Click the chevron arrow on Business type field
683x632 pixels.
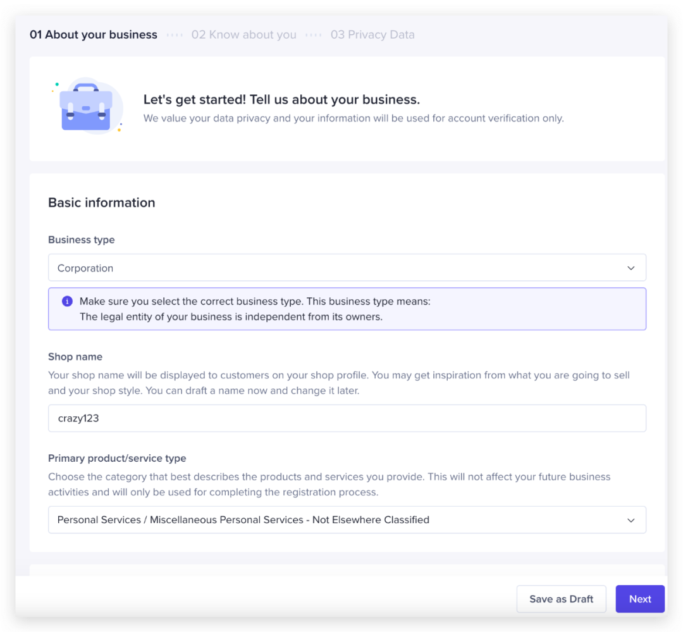pyautogui.click(x=631, y=268)
